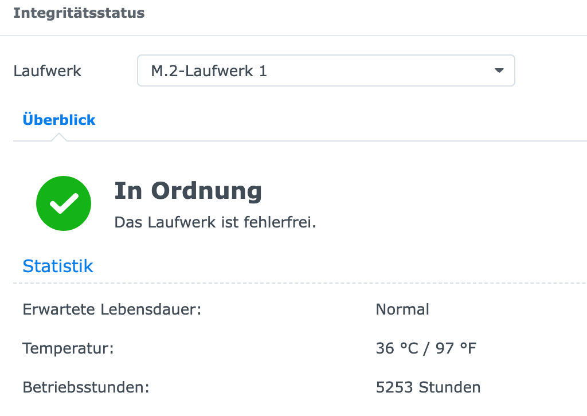Click the Laufwerk field label
This screenshot has width=587, height=416.
pyautogui.click(x=47, y=70)
